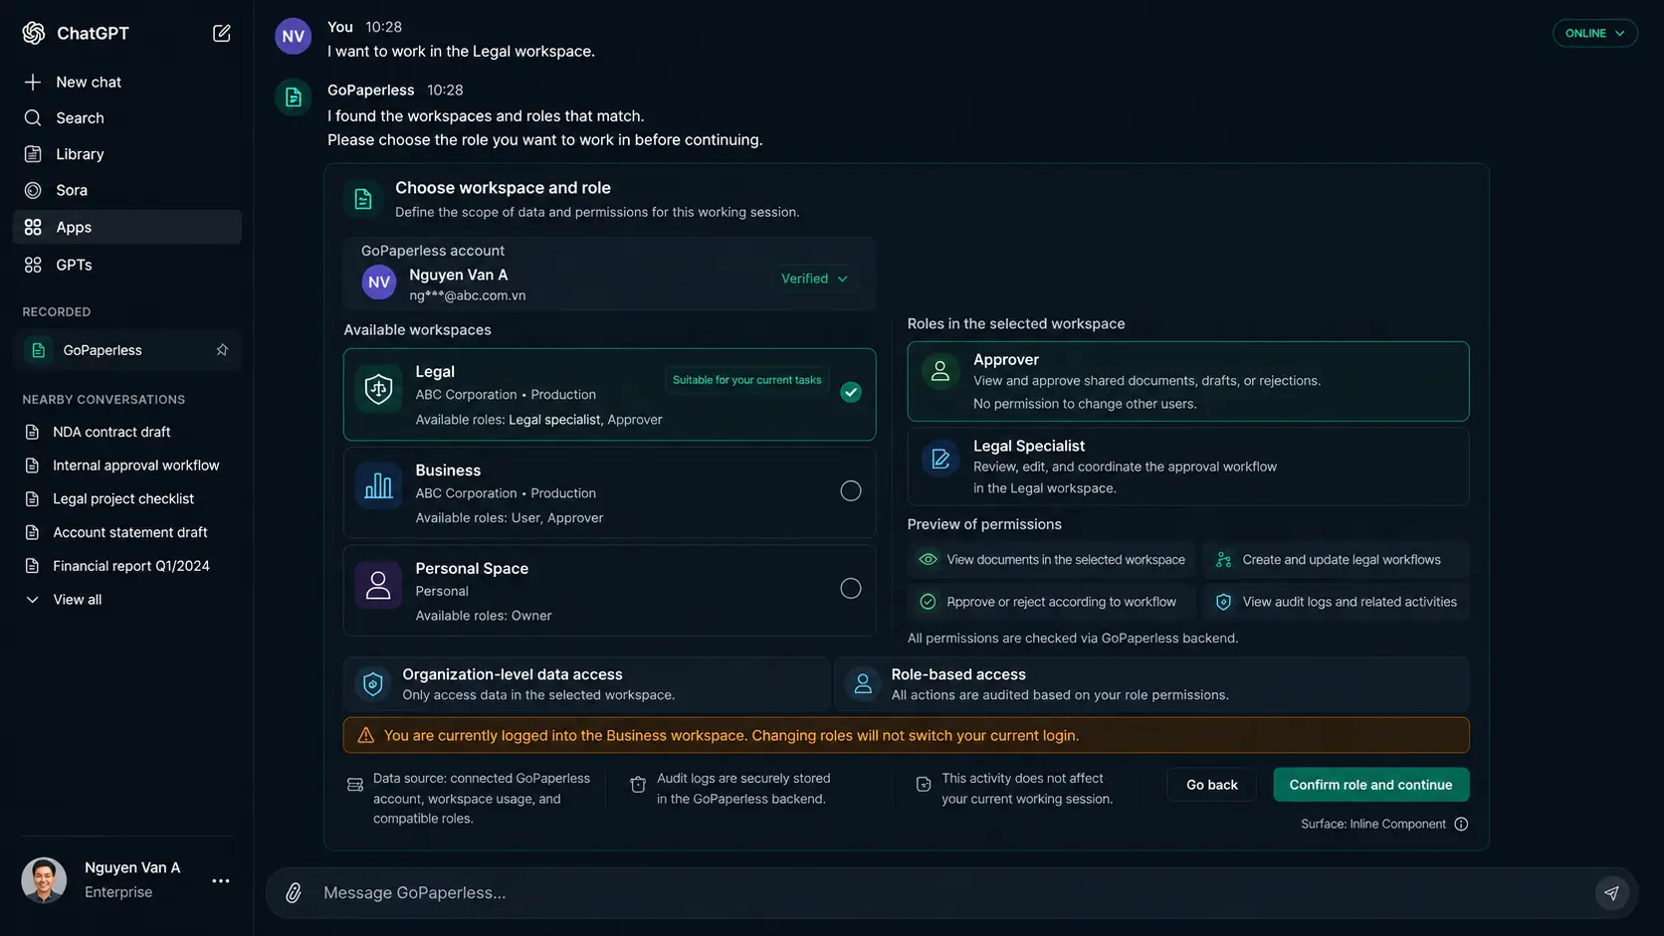The width and height of the screenshot is (1664, 936).
Task: Click the warning triangle icon in banner
Action: [x=365, y=736]
